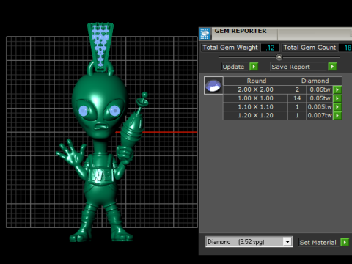Viewport: 352px width, 264px height.
Task: Select the 1.20 X 1.20 size cell
Action: pos(255,115)
